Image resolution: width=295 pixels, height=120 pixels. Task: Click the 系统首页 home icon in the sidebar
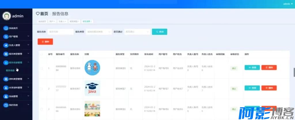tap(6, 28)
